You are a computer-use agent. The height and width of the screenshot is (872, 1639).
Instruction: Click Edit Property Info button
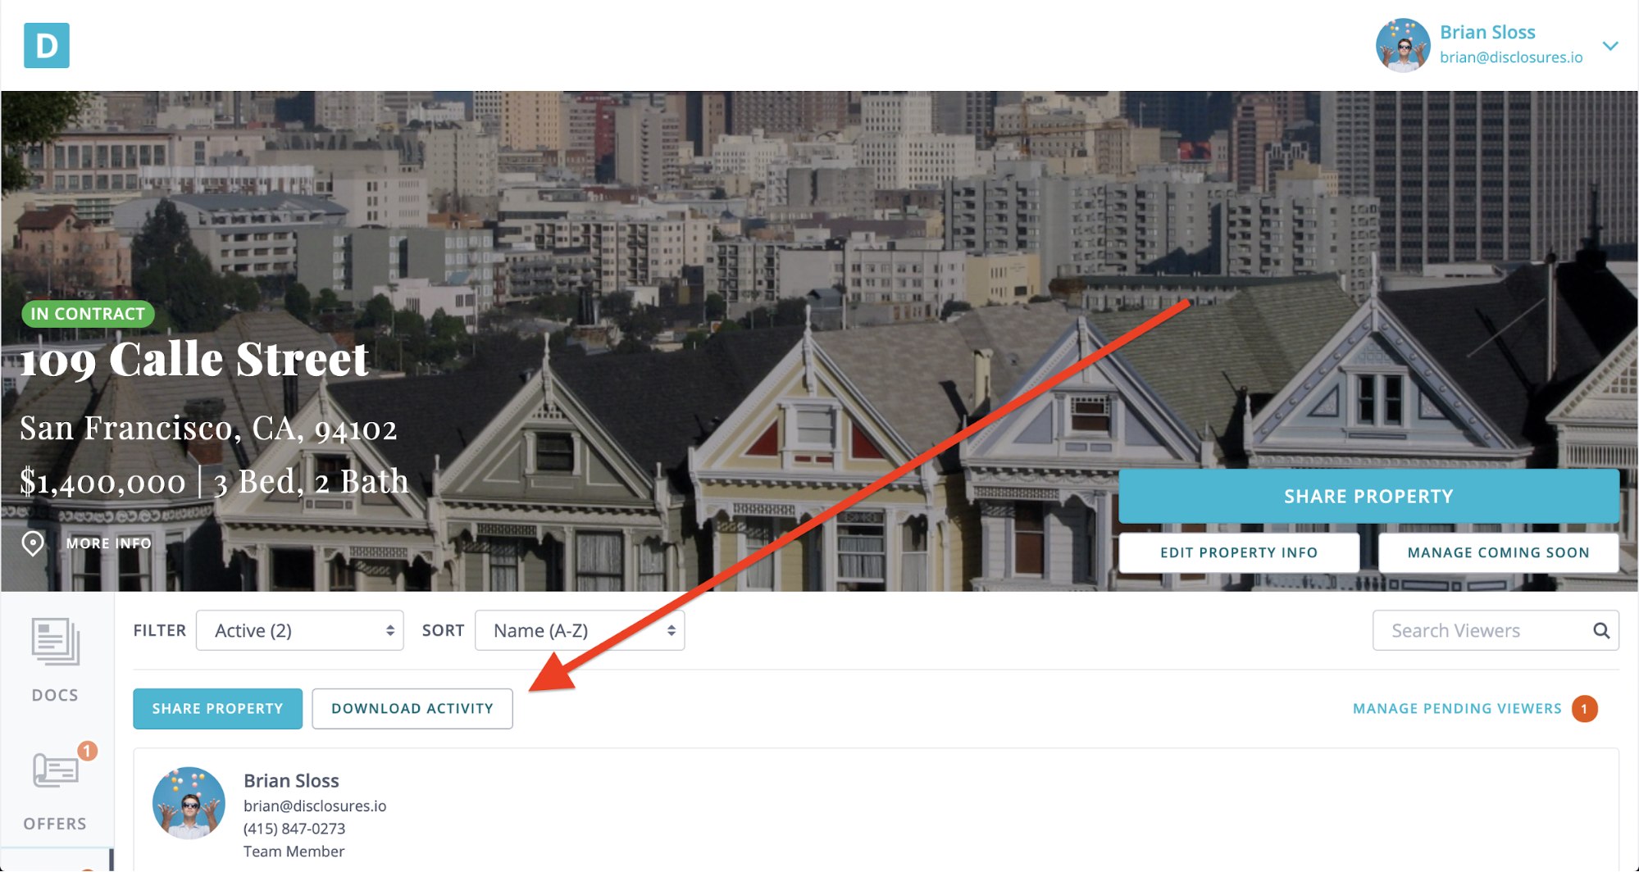(1239, 552)
